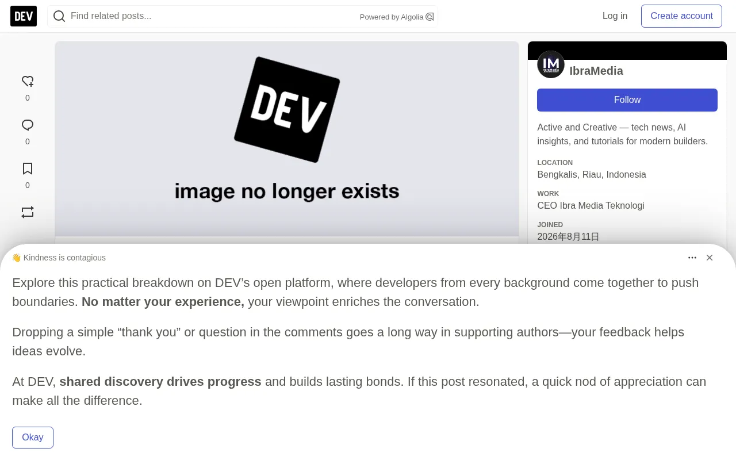Screen dimensions: 736x460
Task: Click the Log in link
Action: pyautogui.click(x=615, y=16)
